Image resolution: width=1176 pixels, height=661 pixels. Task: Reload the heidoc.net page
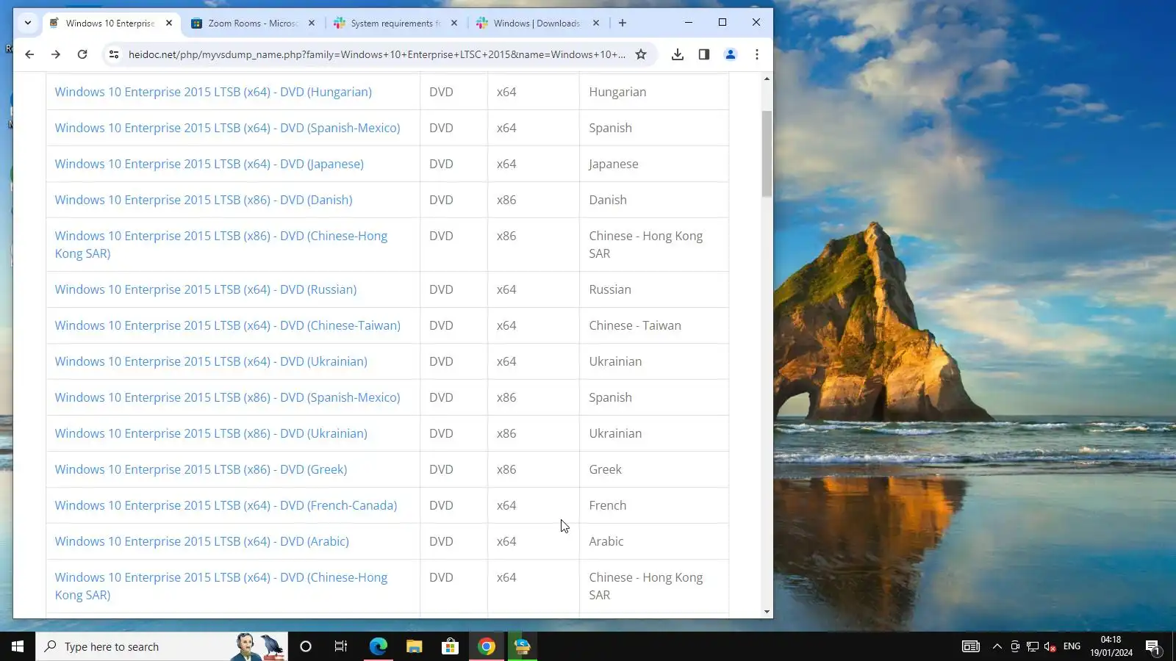point(82,54)
